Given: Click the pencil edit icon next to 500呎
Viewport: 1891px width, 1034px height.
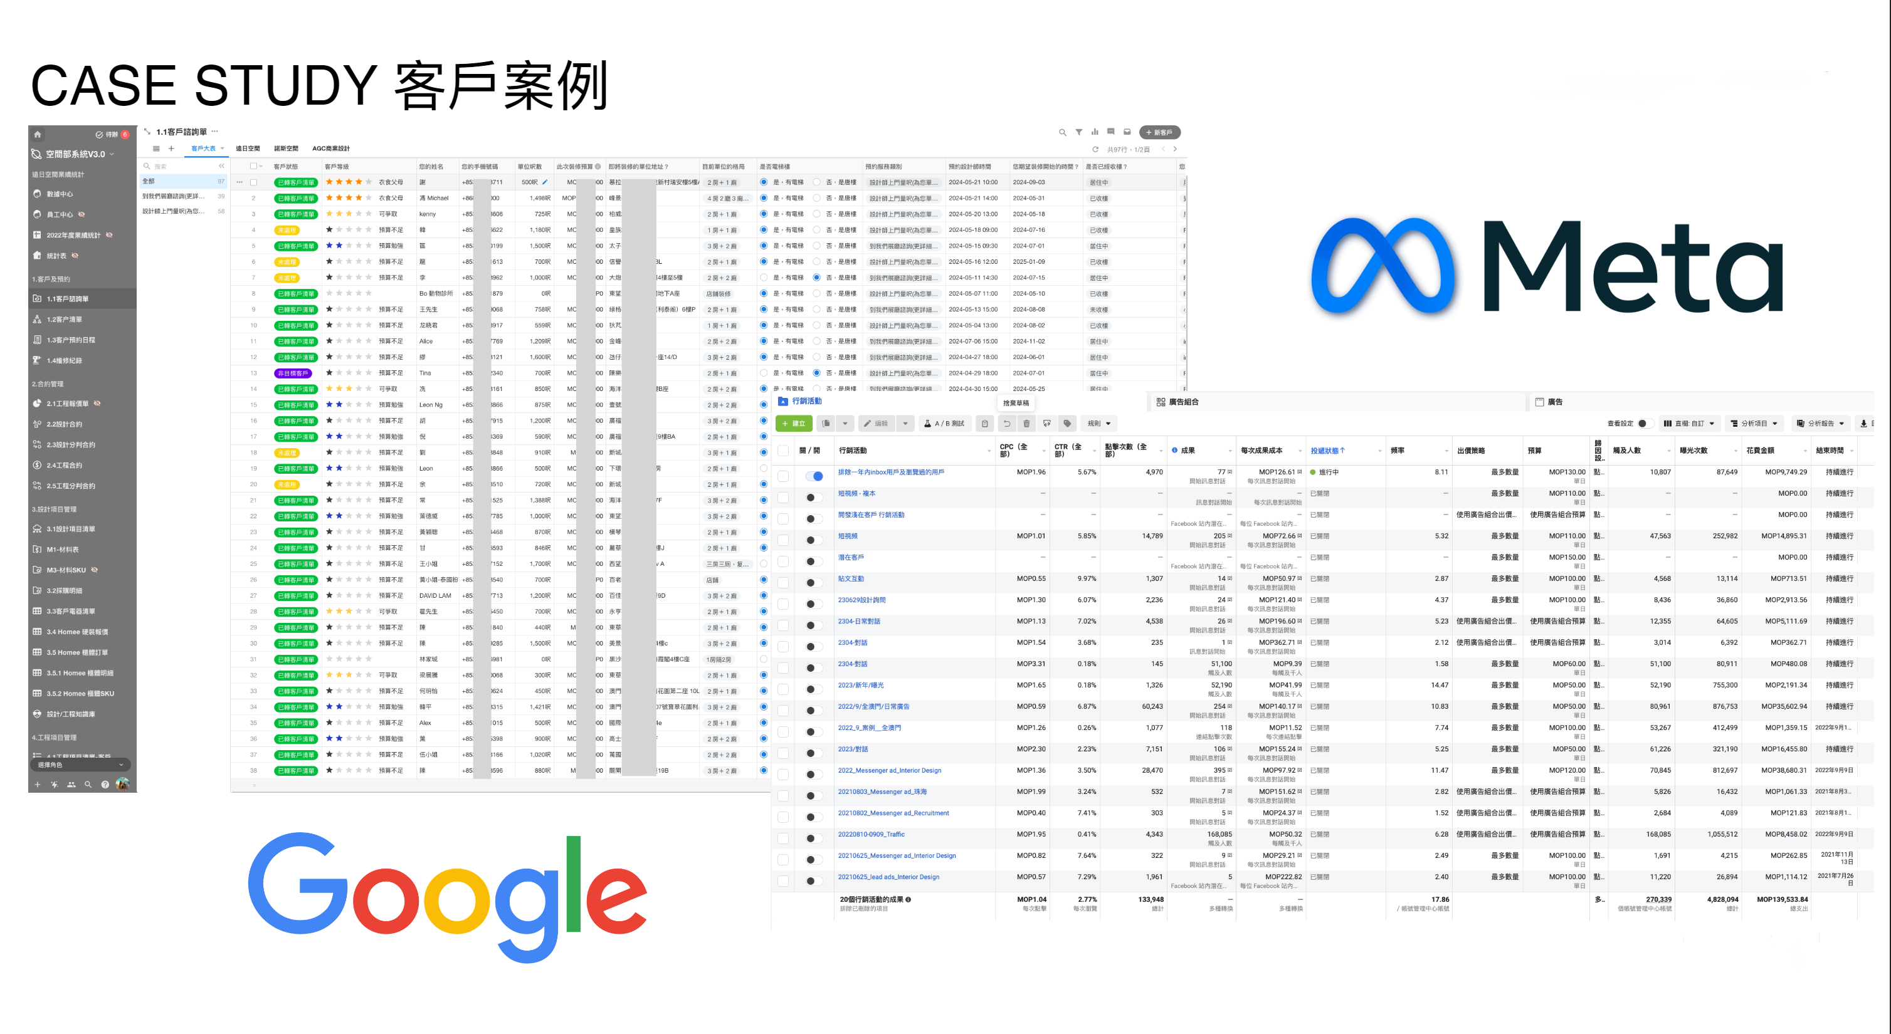Looking at the screenshot, I should [545, 182].
